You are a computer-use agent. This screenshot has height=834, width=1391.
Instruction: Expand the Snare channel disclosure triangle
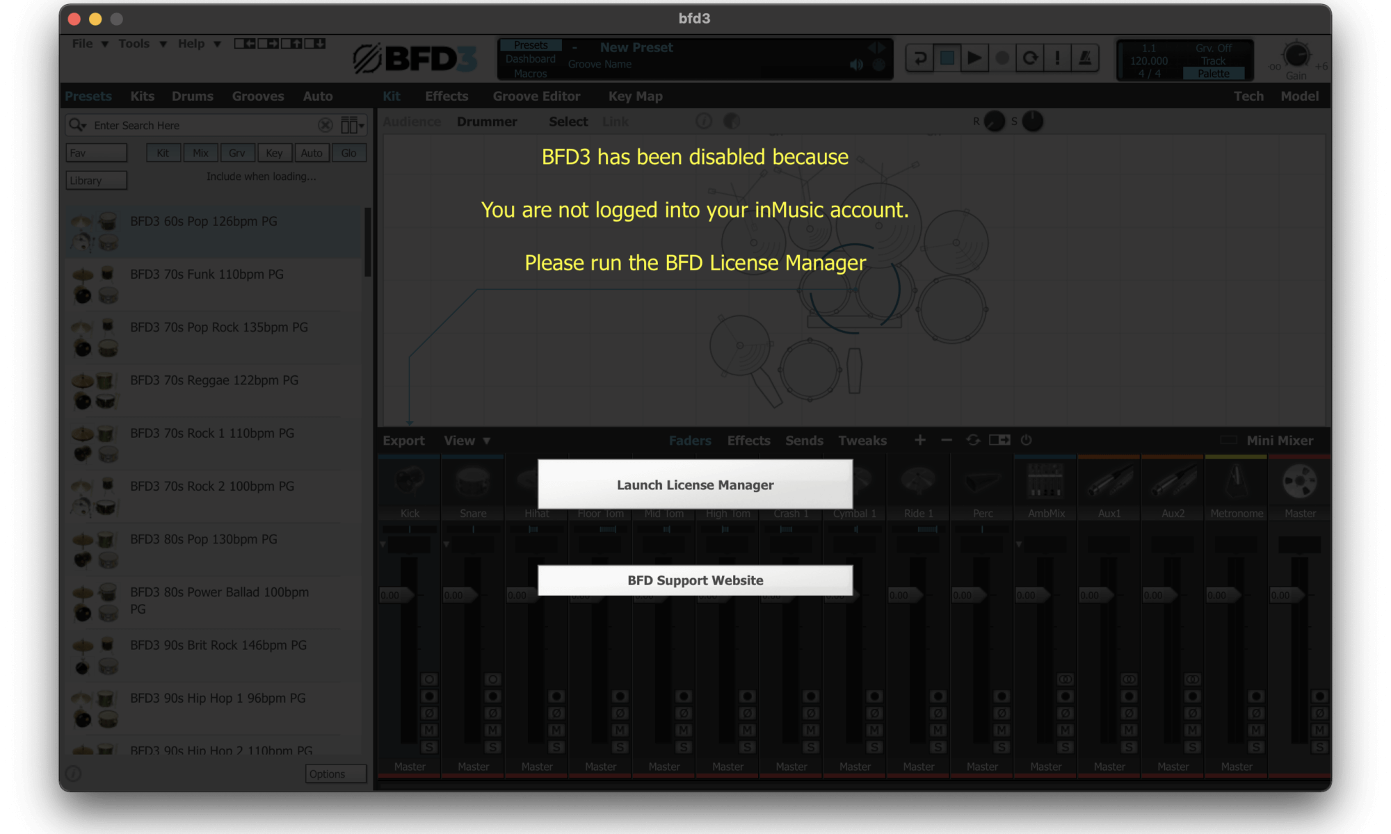click(447, 544)
